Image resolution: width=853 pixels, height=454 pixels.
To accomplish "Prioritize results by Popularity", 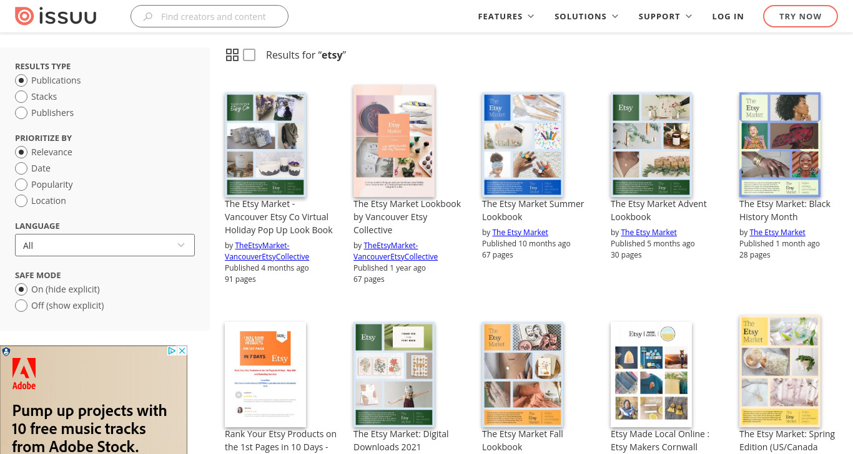I will [x=21, y=185].
